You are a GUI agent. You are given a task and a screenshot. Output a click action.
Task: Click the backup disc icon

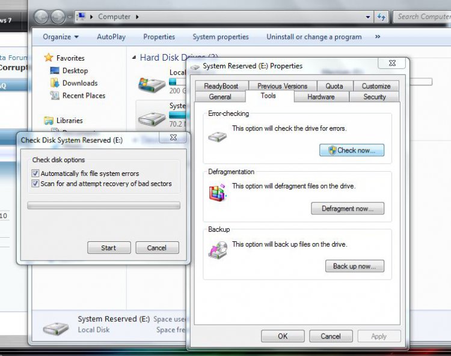pyautogui.click(x=218, y=250)
